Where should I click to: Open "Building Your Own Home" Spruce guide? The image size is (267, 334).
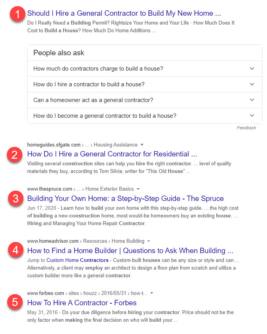click(125, 199)
